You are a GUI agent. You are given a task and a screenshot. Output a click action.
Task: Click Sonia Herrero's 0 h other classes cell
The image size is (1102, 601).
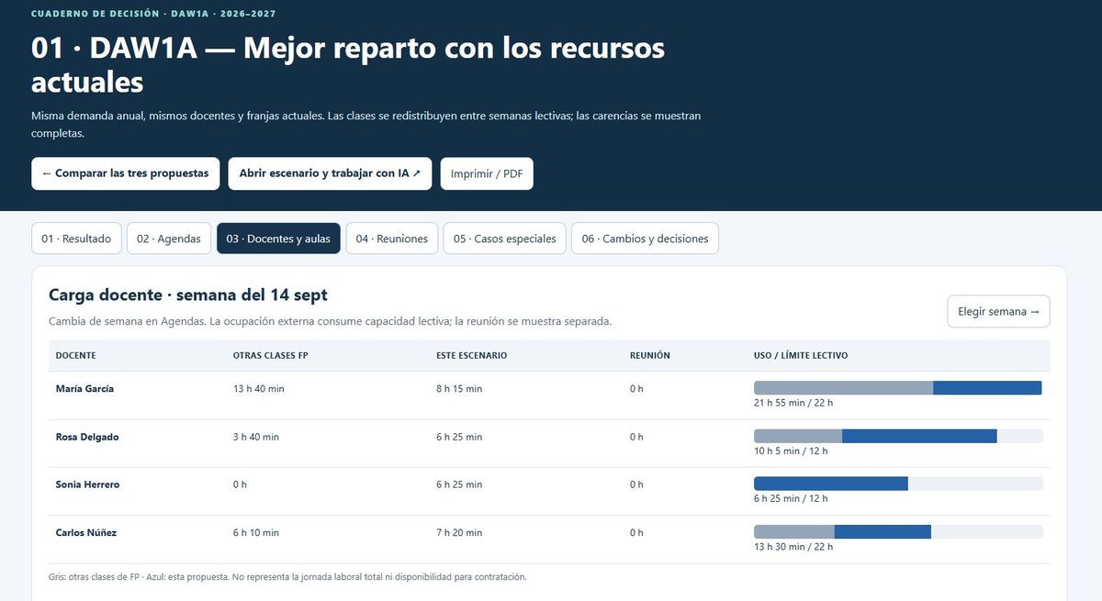(240, 484)
